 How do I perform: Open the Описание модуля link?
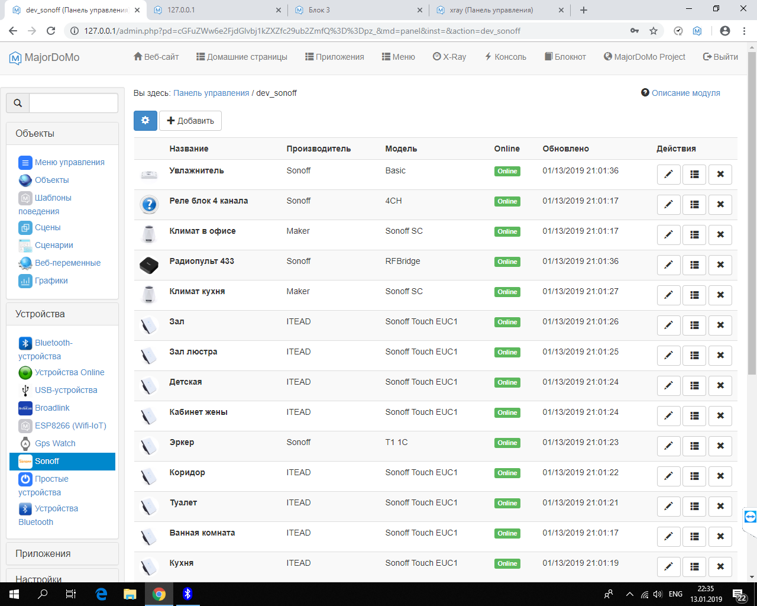[685, 93]
